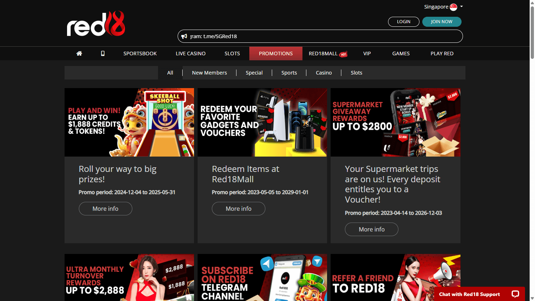
Task: Click JOIN NOW to register
Action: click(x=442, y=21)
